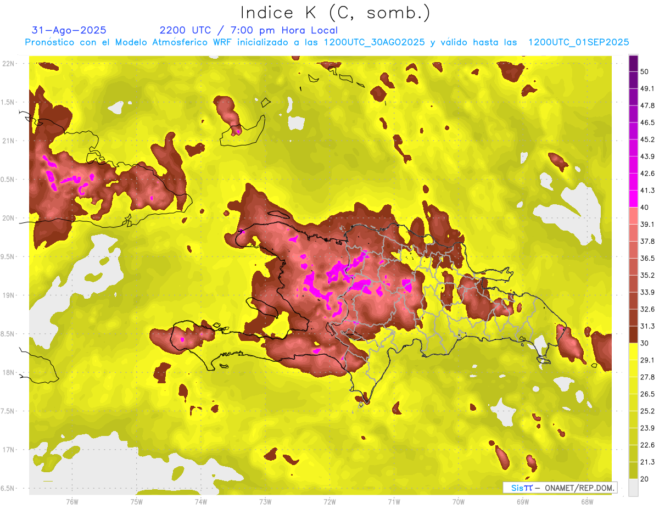
Task: Click the legend value 21.3
Action: pos(647,462)
